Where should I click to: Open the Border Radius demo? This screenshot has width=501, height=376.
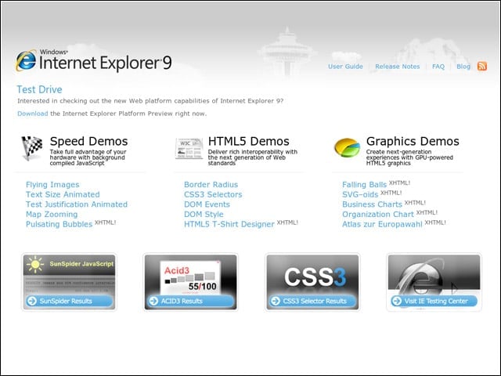[x=211, y=185]
